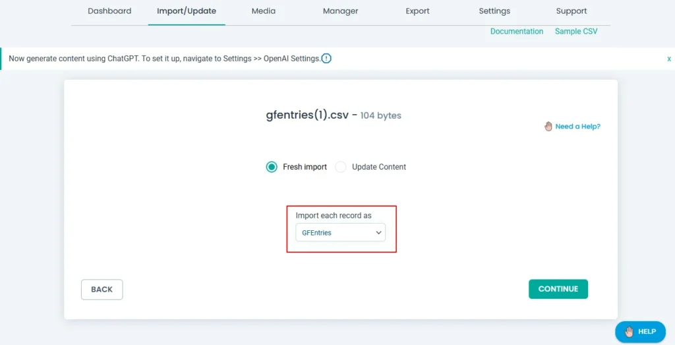This screenshot has width=675, height=345.
Task: Expand the Import each record as dropdown
Action: pyautogui.click(x=340, y=232)
